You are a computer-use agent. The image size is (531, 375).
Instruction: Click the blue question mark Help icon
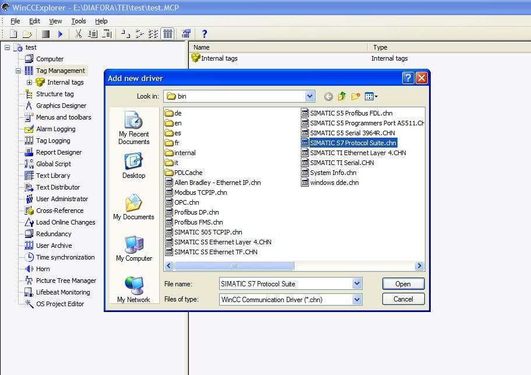204,34
